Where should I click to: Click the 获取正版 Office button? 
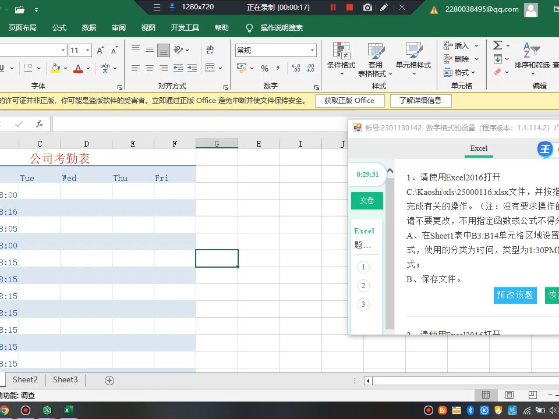click(x=349, y=100)
